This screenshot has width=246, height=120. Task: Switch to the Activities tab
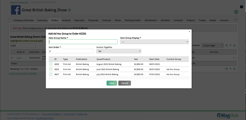165,20
